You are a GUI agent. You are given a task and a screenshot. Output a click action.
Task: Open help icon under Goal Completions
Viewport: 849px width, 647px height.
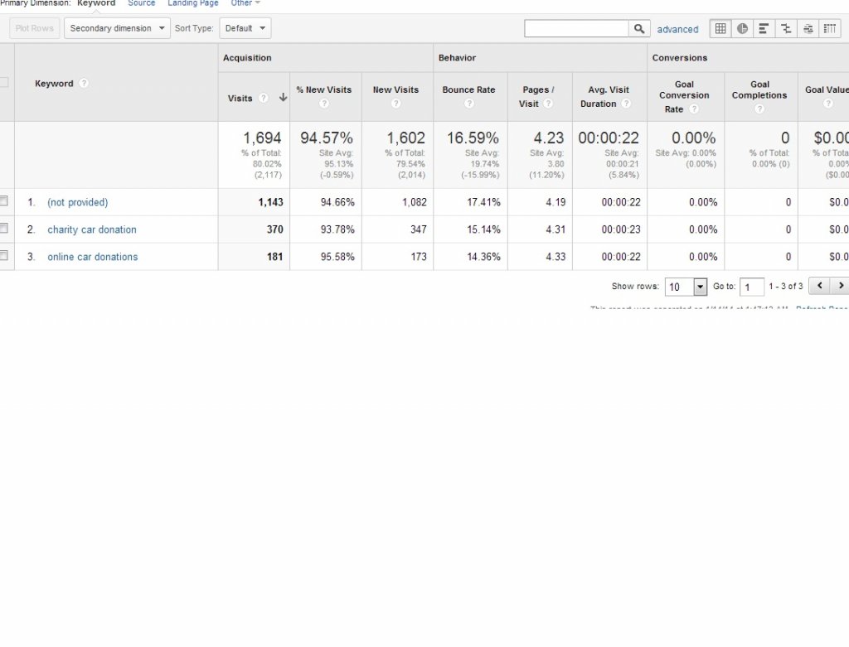759,109
